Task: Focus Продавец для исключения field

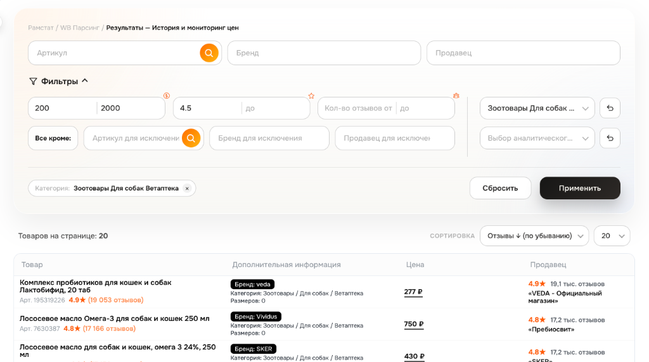Action: click(395, 138)
